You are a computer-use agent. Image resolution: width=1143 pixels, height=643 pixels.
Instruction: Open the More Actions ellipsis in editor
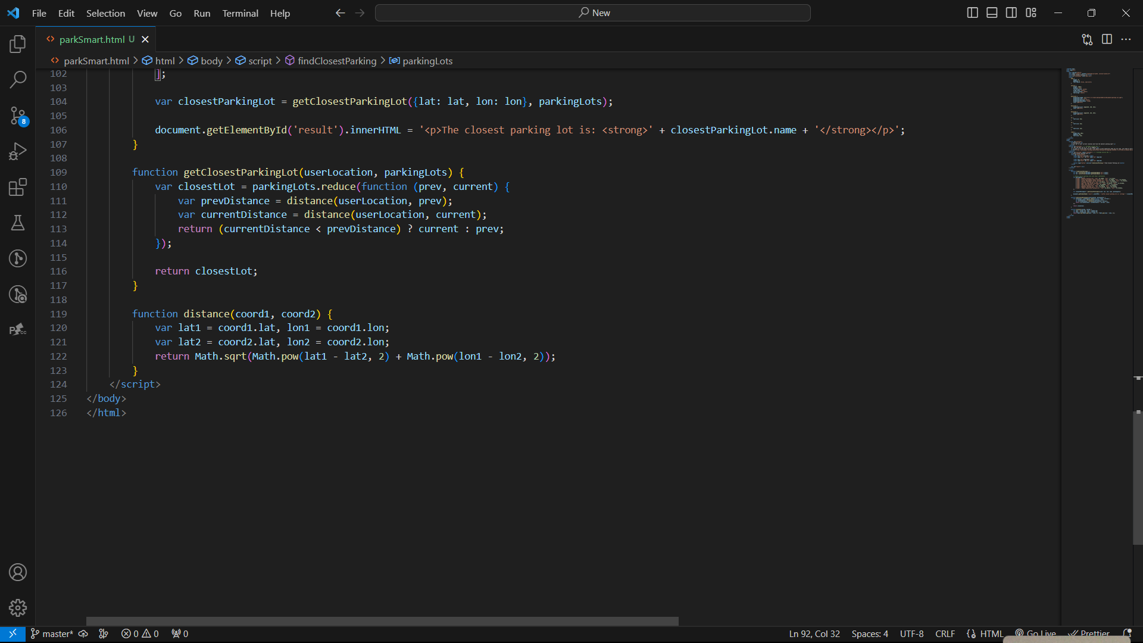[x=1126, y=39]
